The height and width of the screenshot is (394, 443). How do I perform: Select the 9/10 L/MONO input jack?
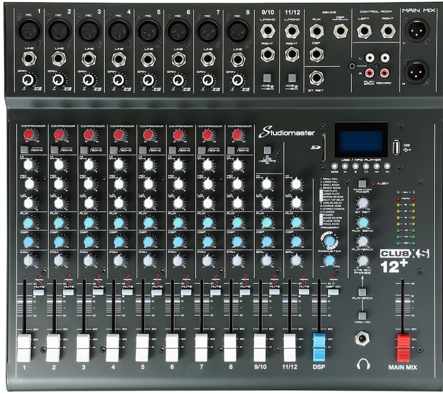267,31
